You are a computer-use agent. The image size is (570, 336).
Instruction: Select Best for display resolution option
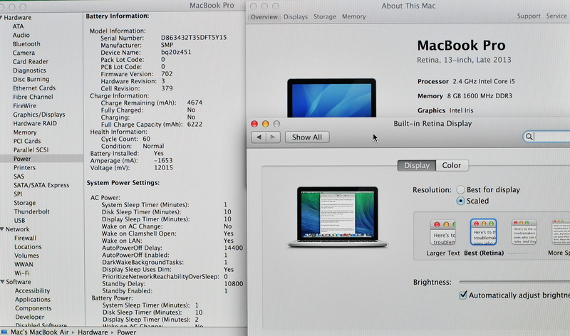click(x=460, y=189)
